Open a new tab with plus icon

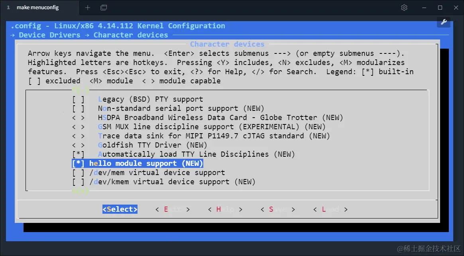(x=88, y=8)
